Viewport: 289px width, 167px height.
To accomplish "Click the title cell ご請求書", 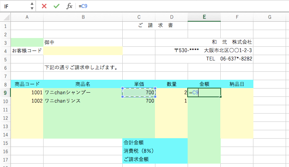I will coord(155,25).
